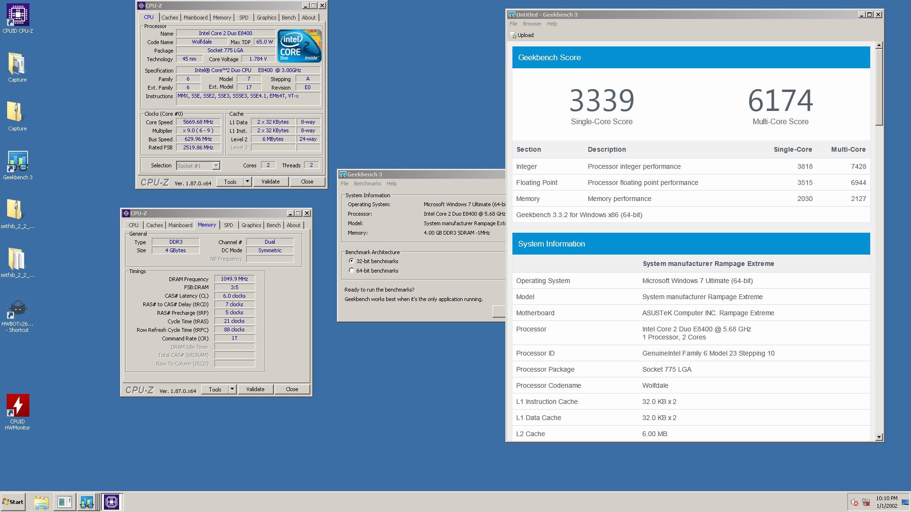Open SPD tab in top CPU-Z window
Image resolution: width=911 pixels, height=512 pixels.
click(x=244, y=18)
